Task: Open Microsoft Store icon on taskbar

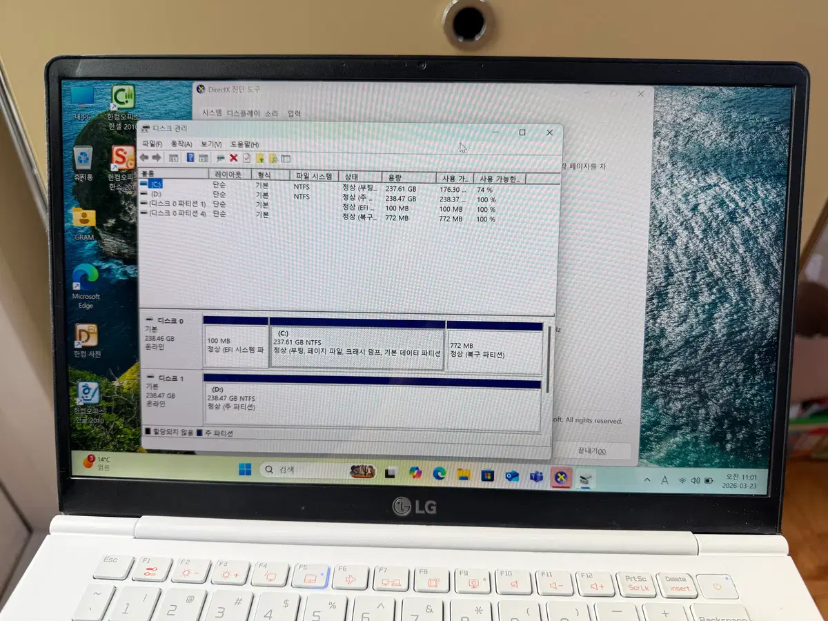Action: (x=488, y=475)
